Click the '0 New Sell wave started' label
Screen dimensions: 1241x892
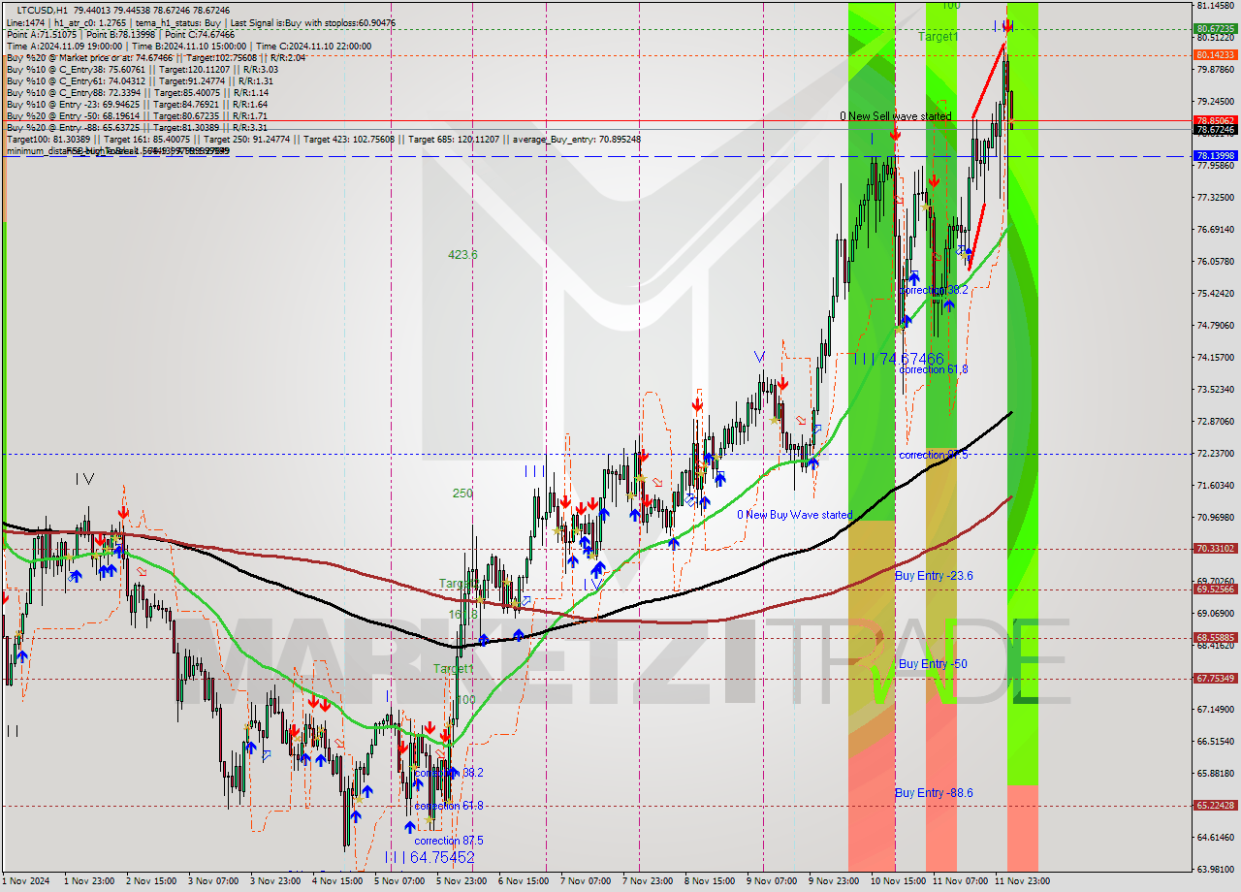[895, 116]
